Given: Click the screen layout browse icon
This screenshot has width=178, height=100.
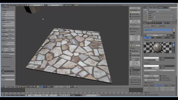Looking at the screenshot, I should 28,5.
